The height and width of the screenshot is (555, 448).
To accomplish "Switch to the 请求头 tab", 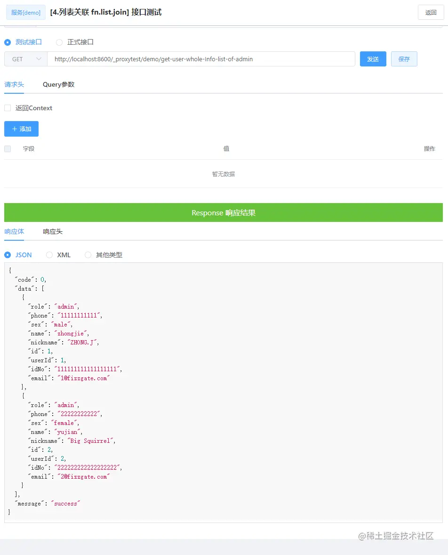I will tap(14, 84).
